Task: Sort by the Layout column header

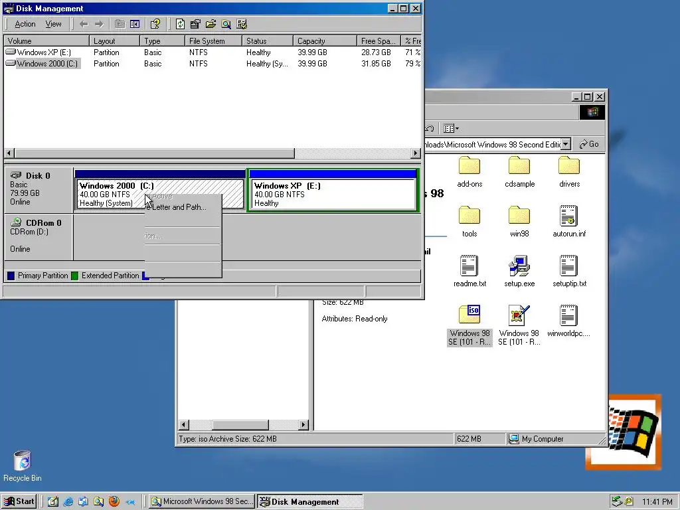Action: [x=114, y=41]
